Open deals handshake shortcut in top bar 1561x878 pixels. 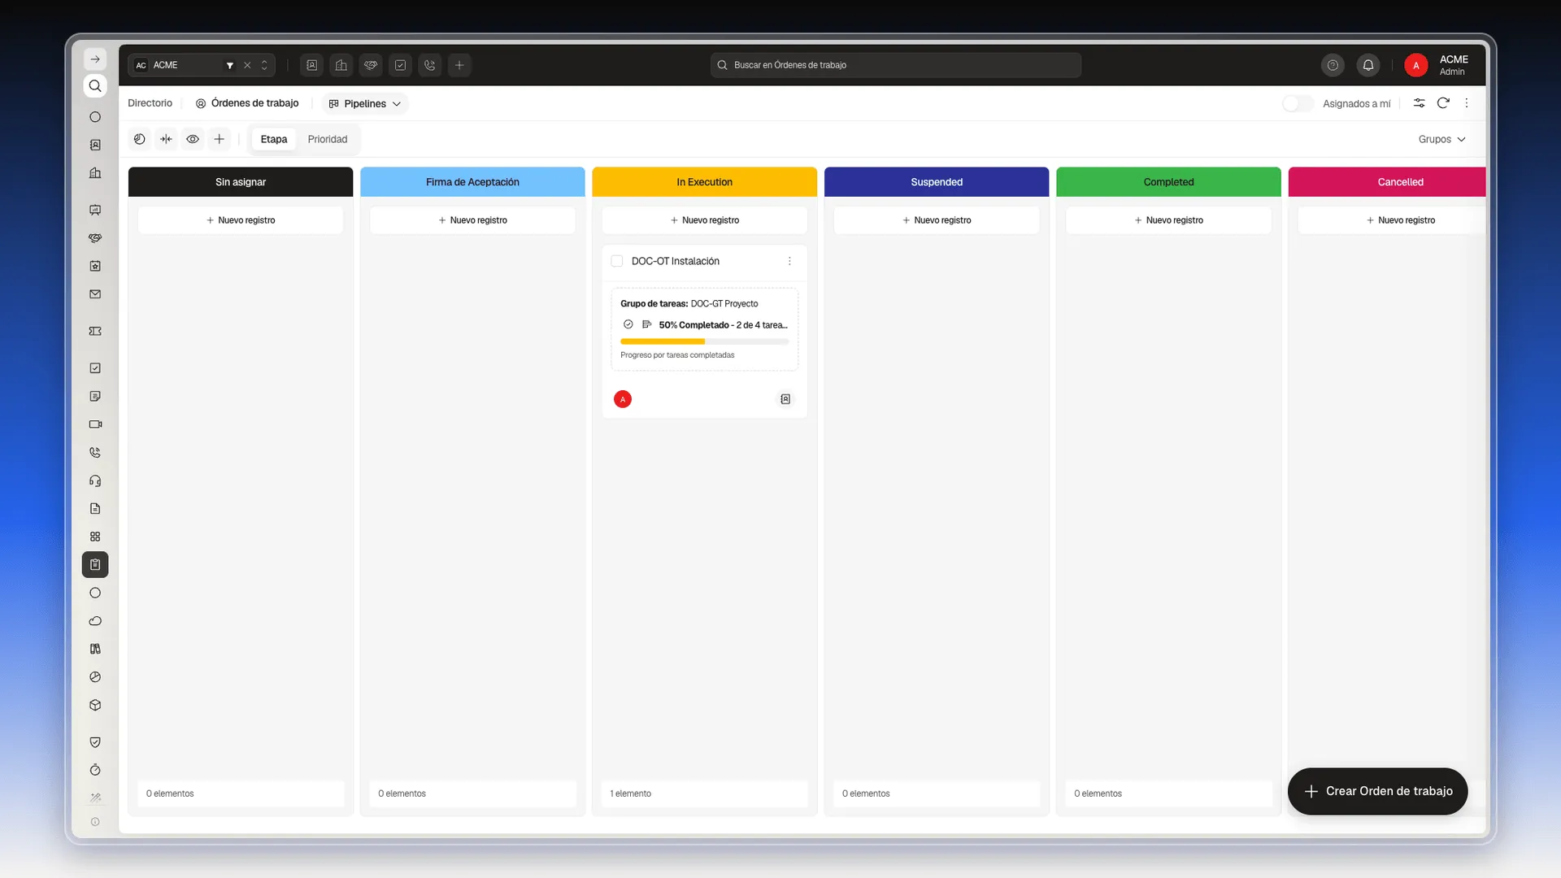(371, 65)
